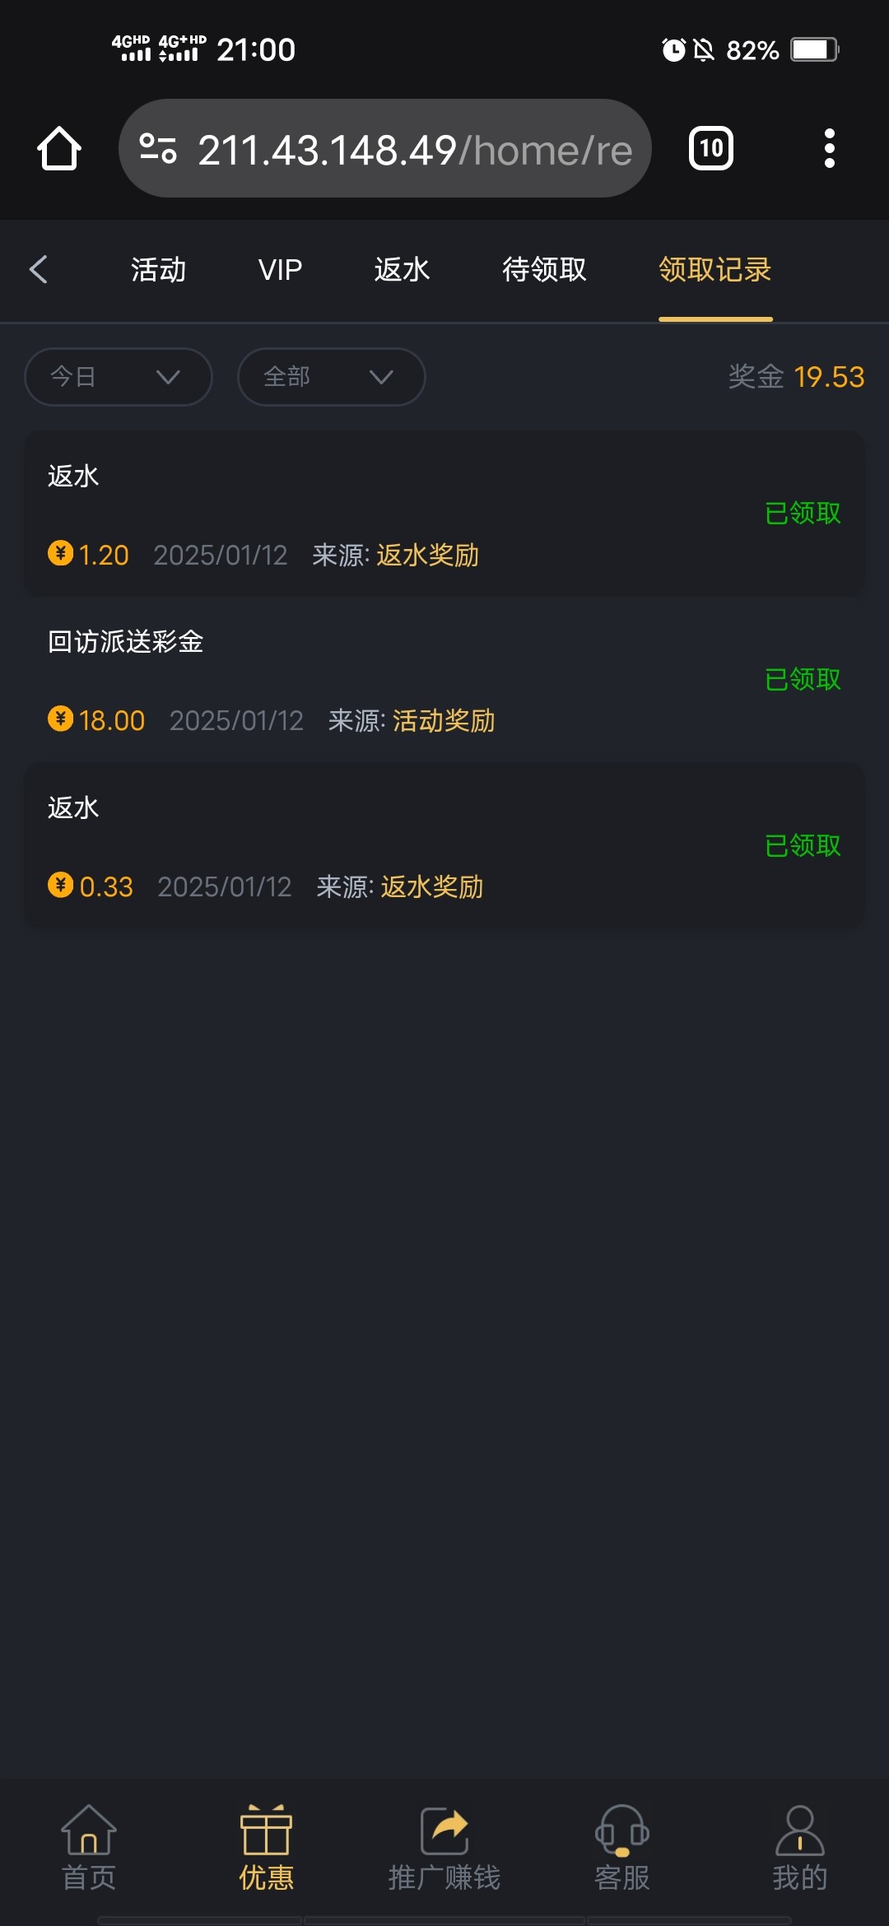Switch to the 待领取 tab

[544, 269]
